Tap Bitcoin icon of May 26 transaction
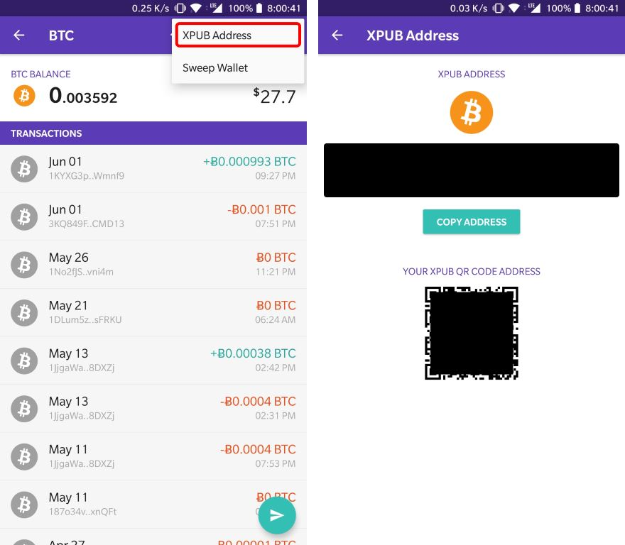Image resolution: width=625 pixels, height=545 pixels. pyautogui.click(x=24, y=265)
